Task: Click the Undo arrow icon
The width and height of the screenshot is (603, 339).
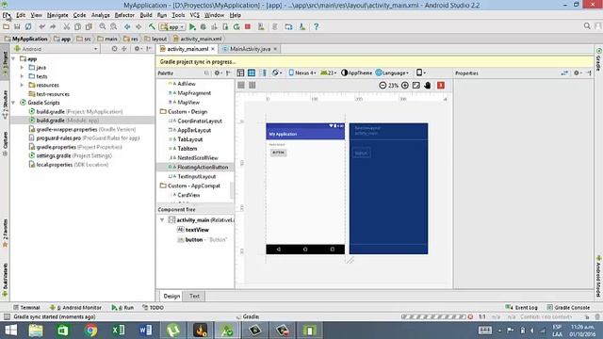Action: (41, 27)
